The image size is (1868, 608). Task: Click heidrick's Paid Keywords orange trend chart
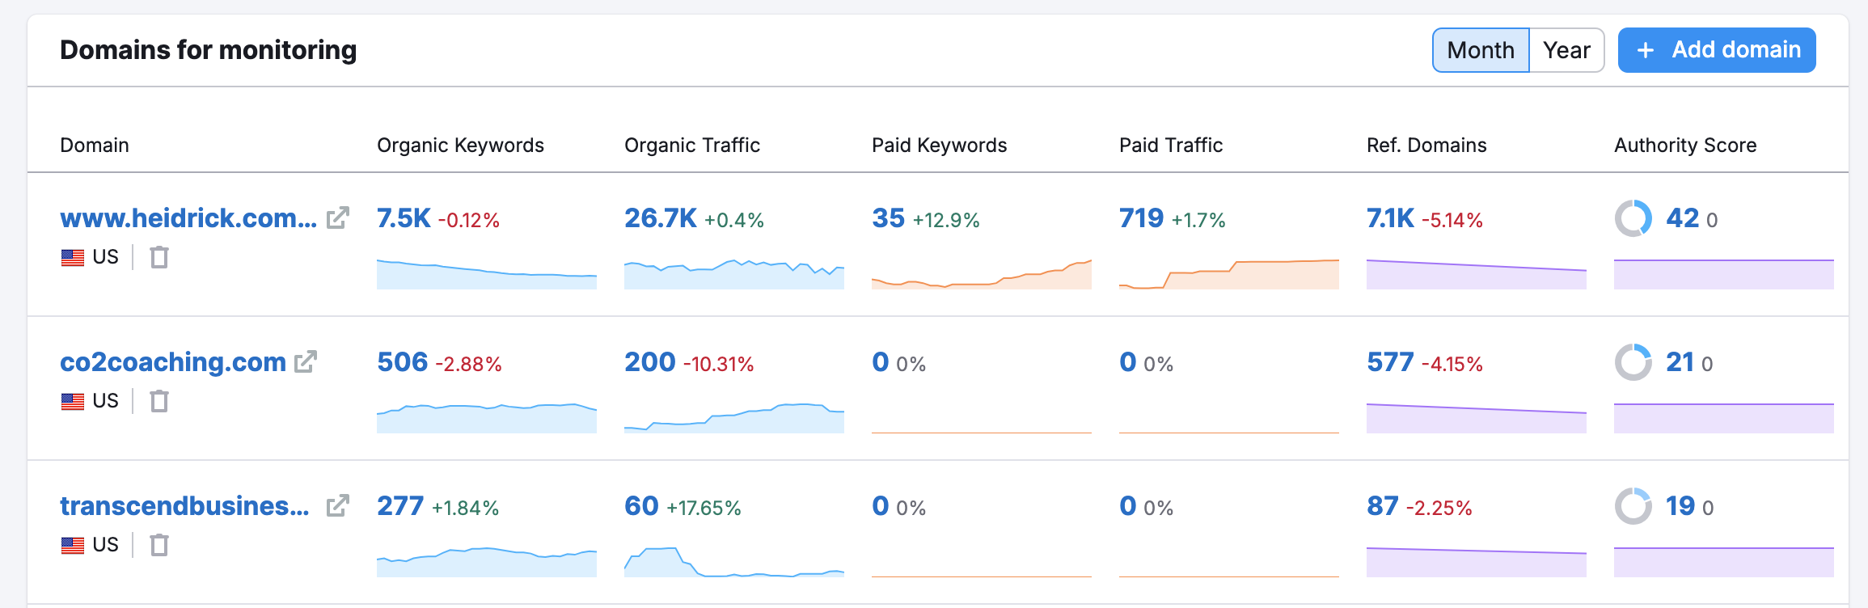pyautogui.click(x=981, y=274)
